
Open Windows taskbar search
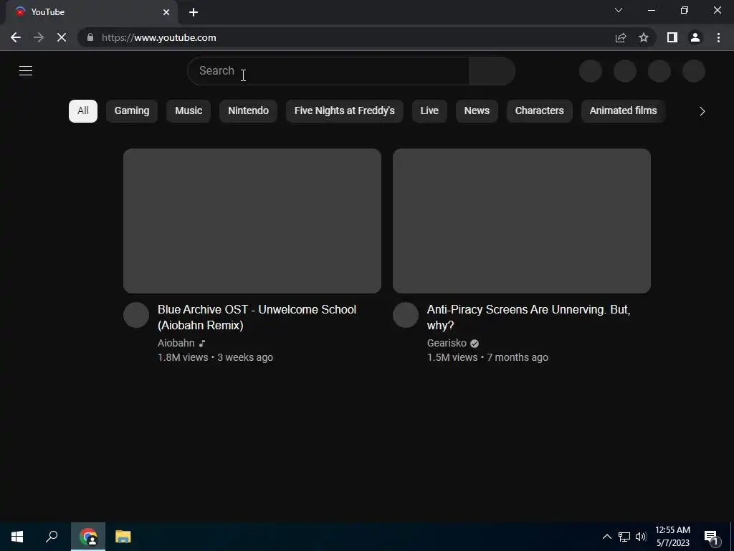52,537
